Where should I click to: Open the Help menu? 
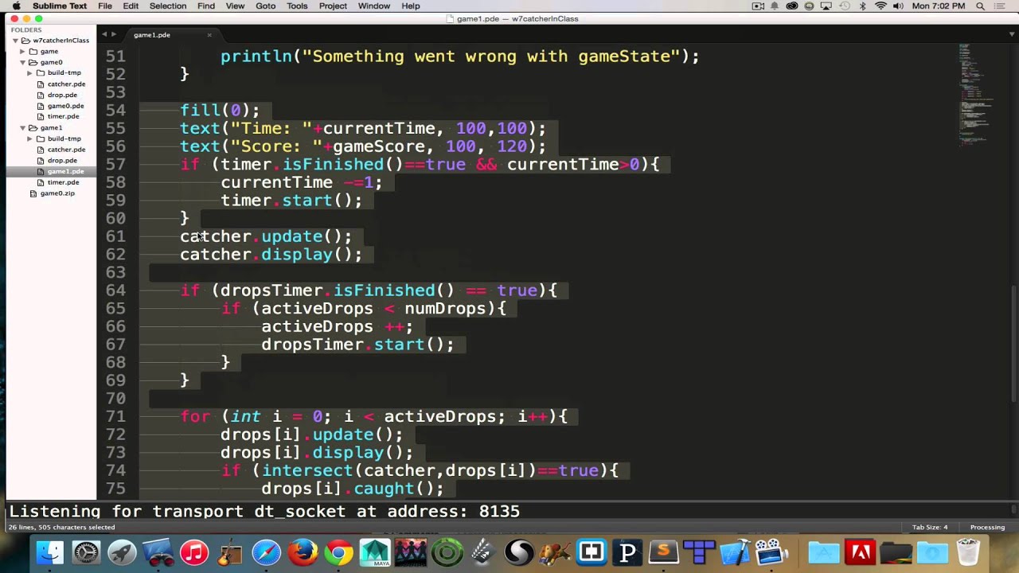(x=411, y=6)
